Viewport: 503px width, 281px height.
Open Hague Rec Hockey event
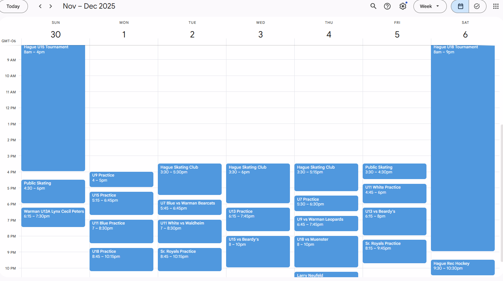462,267
